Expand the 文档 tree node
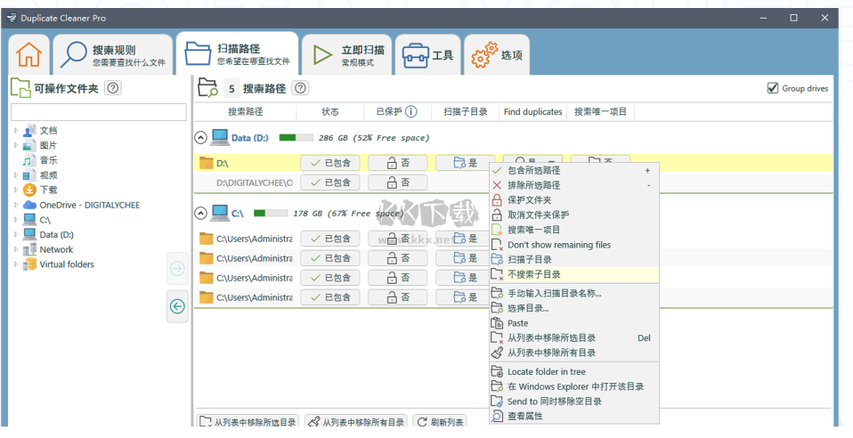The height and width of the screenshot is (438, 853). pos(15,131)
